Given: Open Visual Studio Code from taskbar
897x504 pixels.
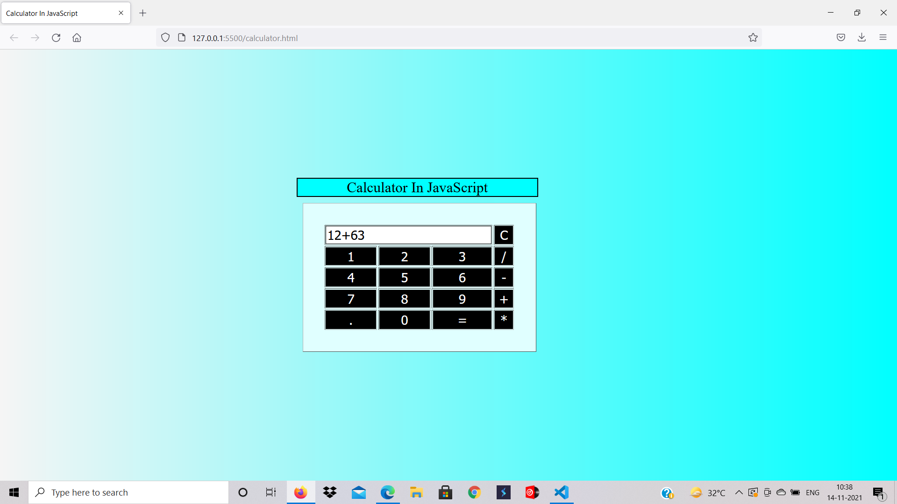Looking at the screenshot, I should coord(561,492).
